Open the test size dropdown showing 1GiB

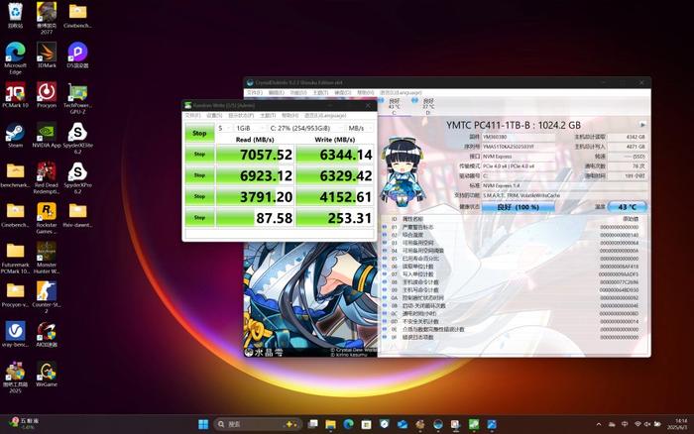tap(250, 128)
